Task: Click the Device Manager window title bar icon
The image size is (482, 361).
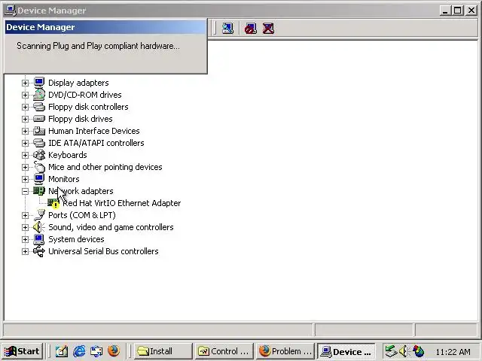Action: coord(11,11)
